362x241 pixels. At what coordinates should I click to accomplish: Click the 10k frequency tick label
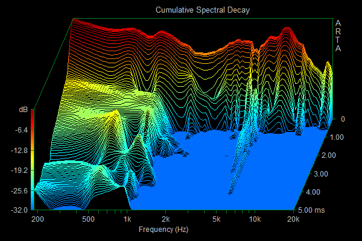click(255, 219)
